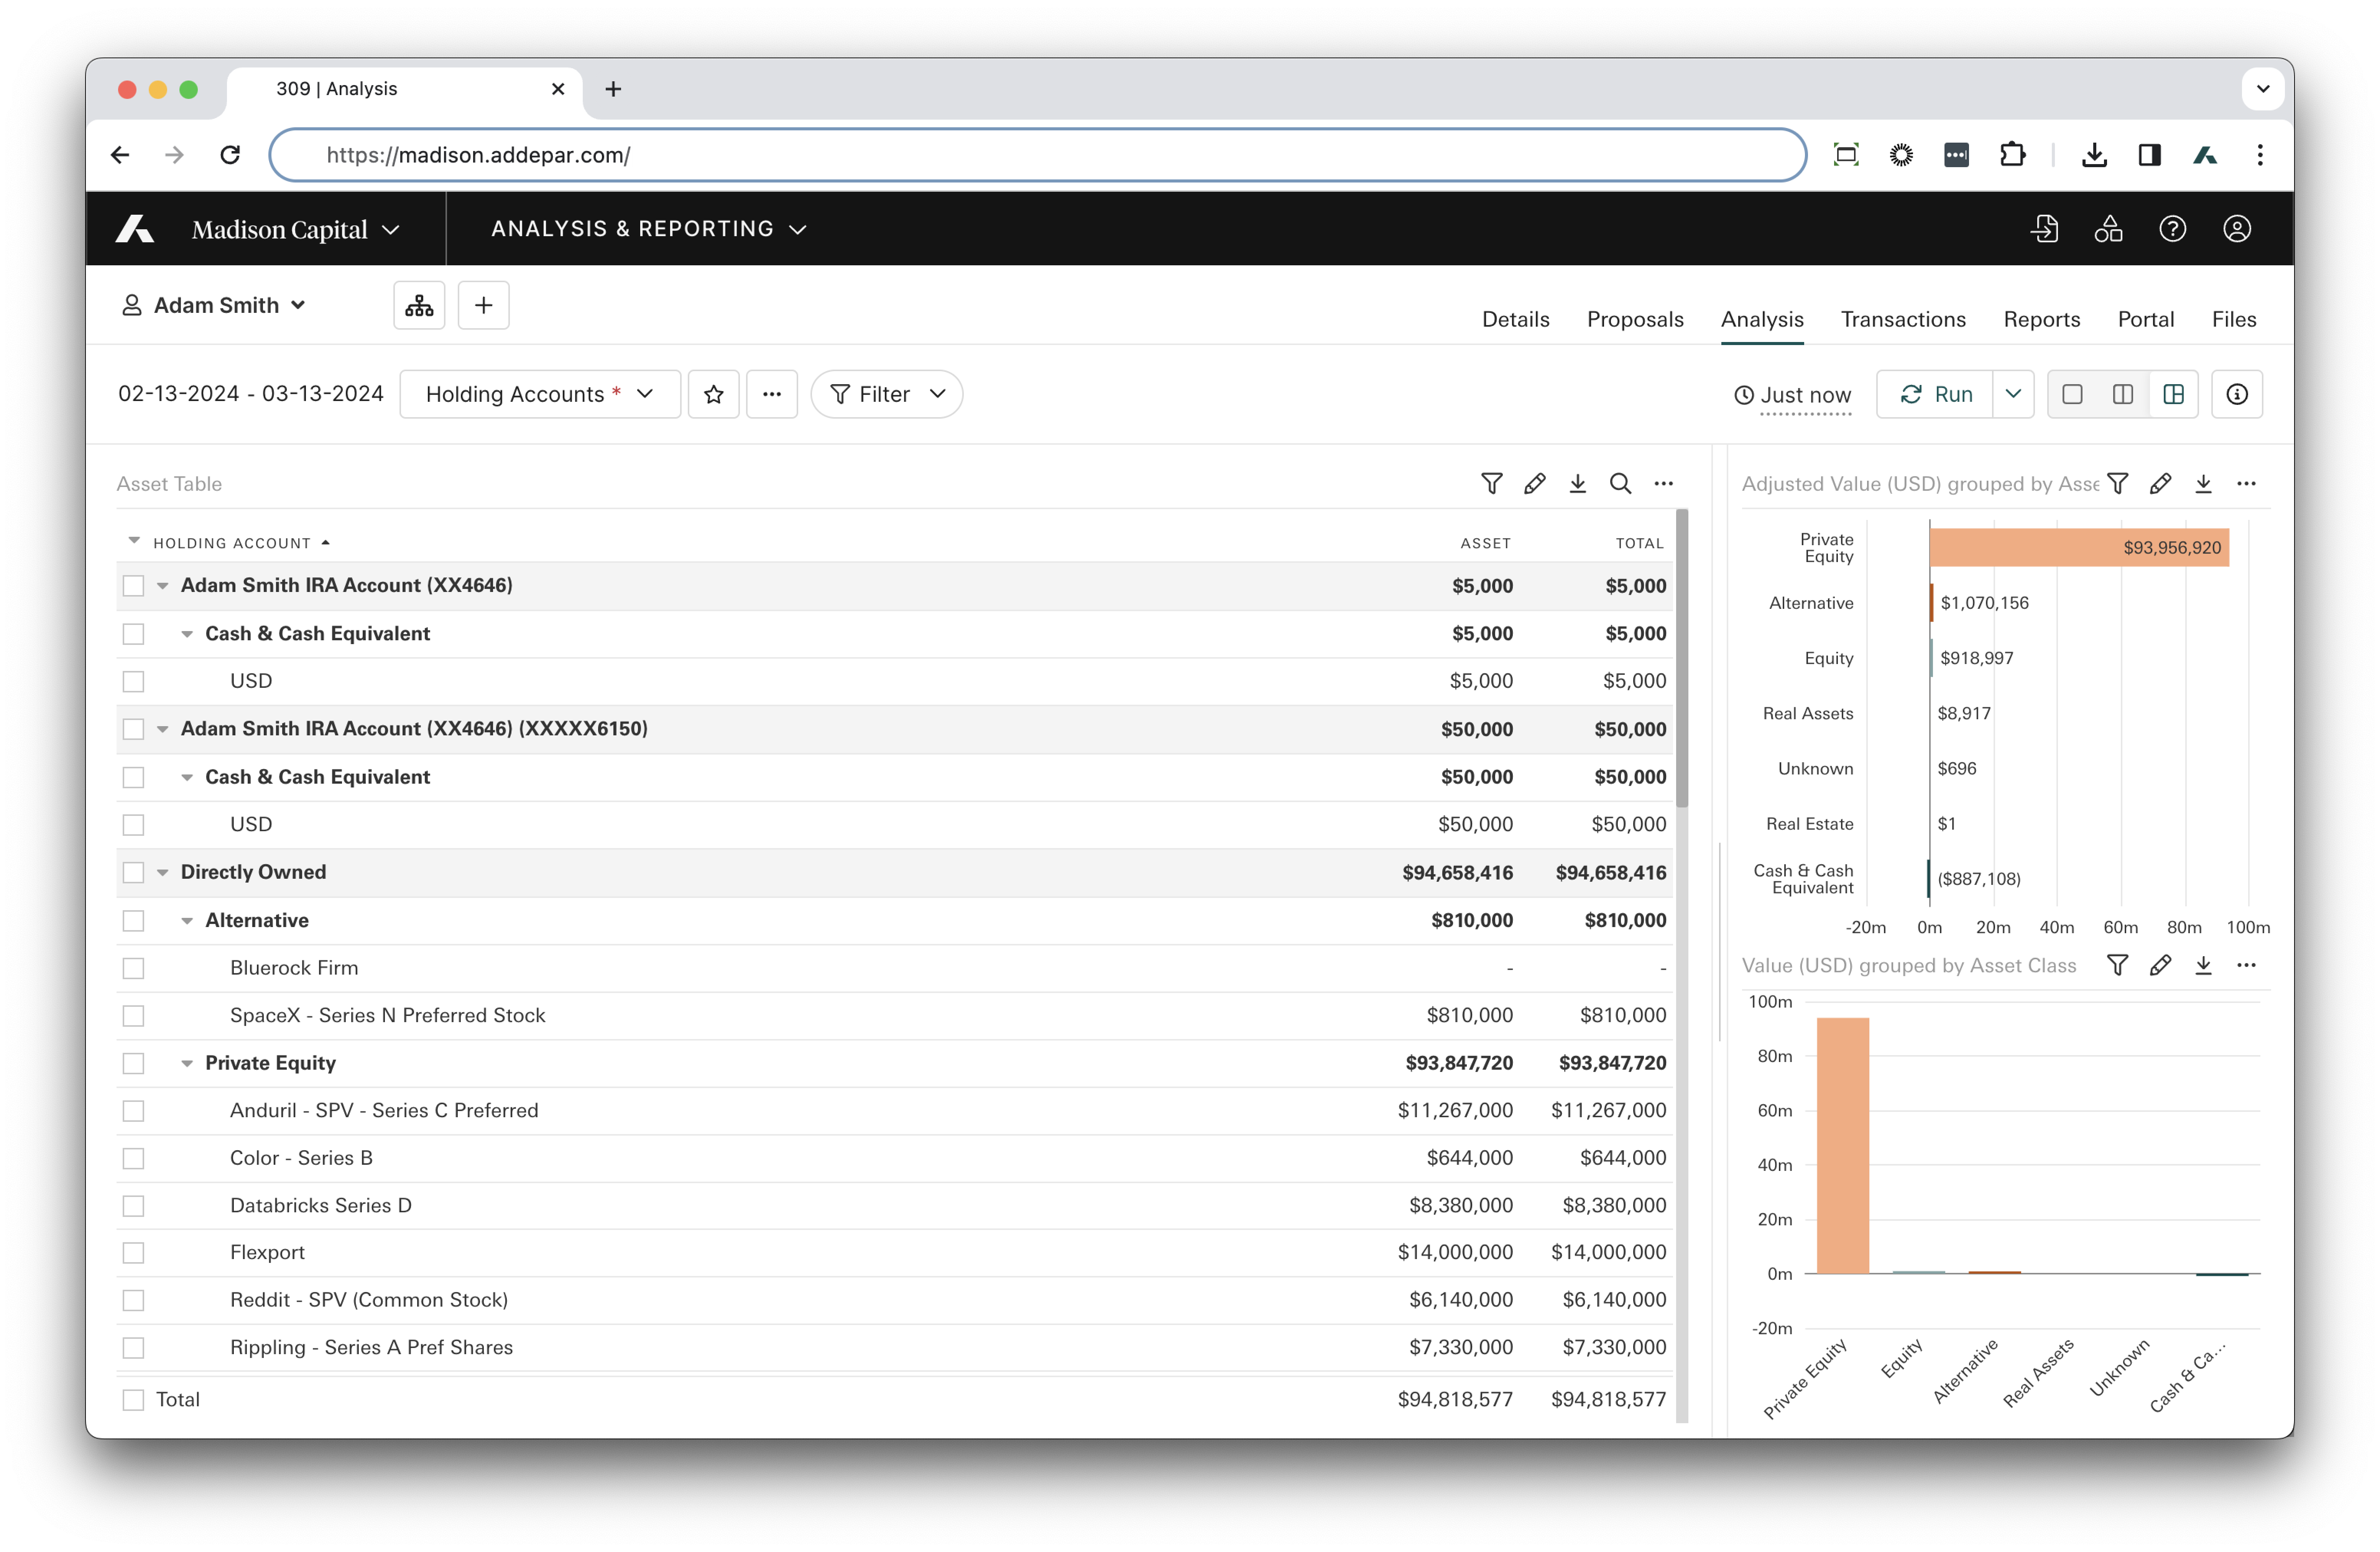Open the hierarchy tree icon beside Adam Smith
2380x1552 pixels.
tap(419, 305)
